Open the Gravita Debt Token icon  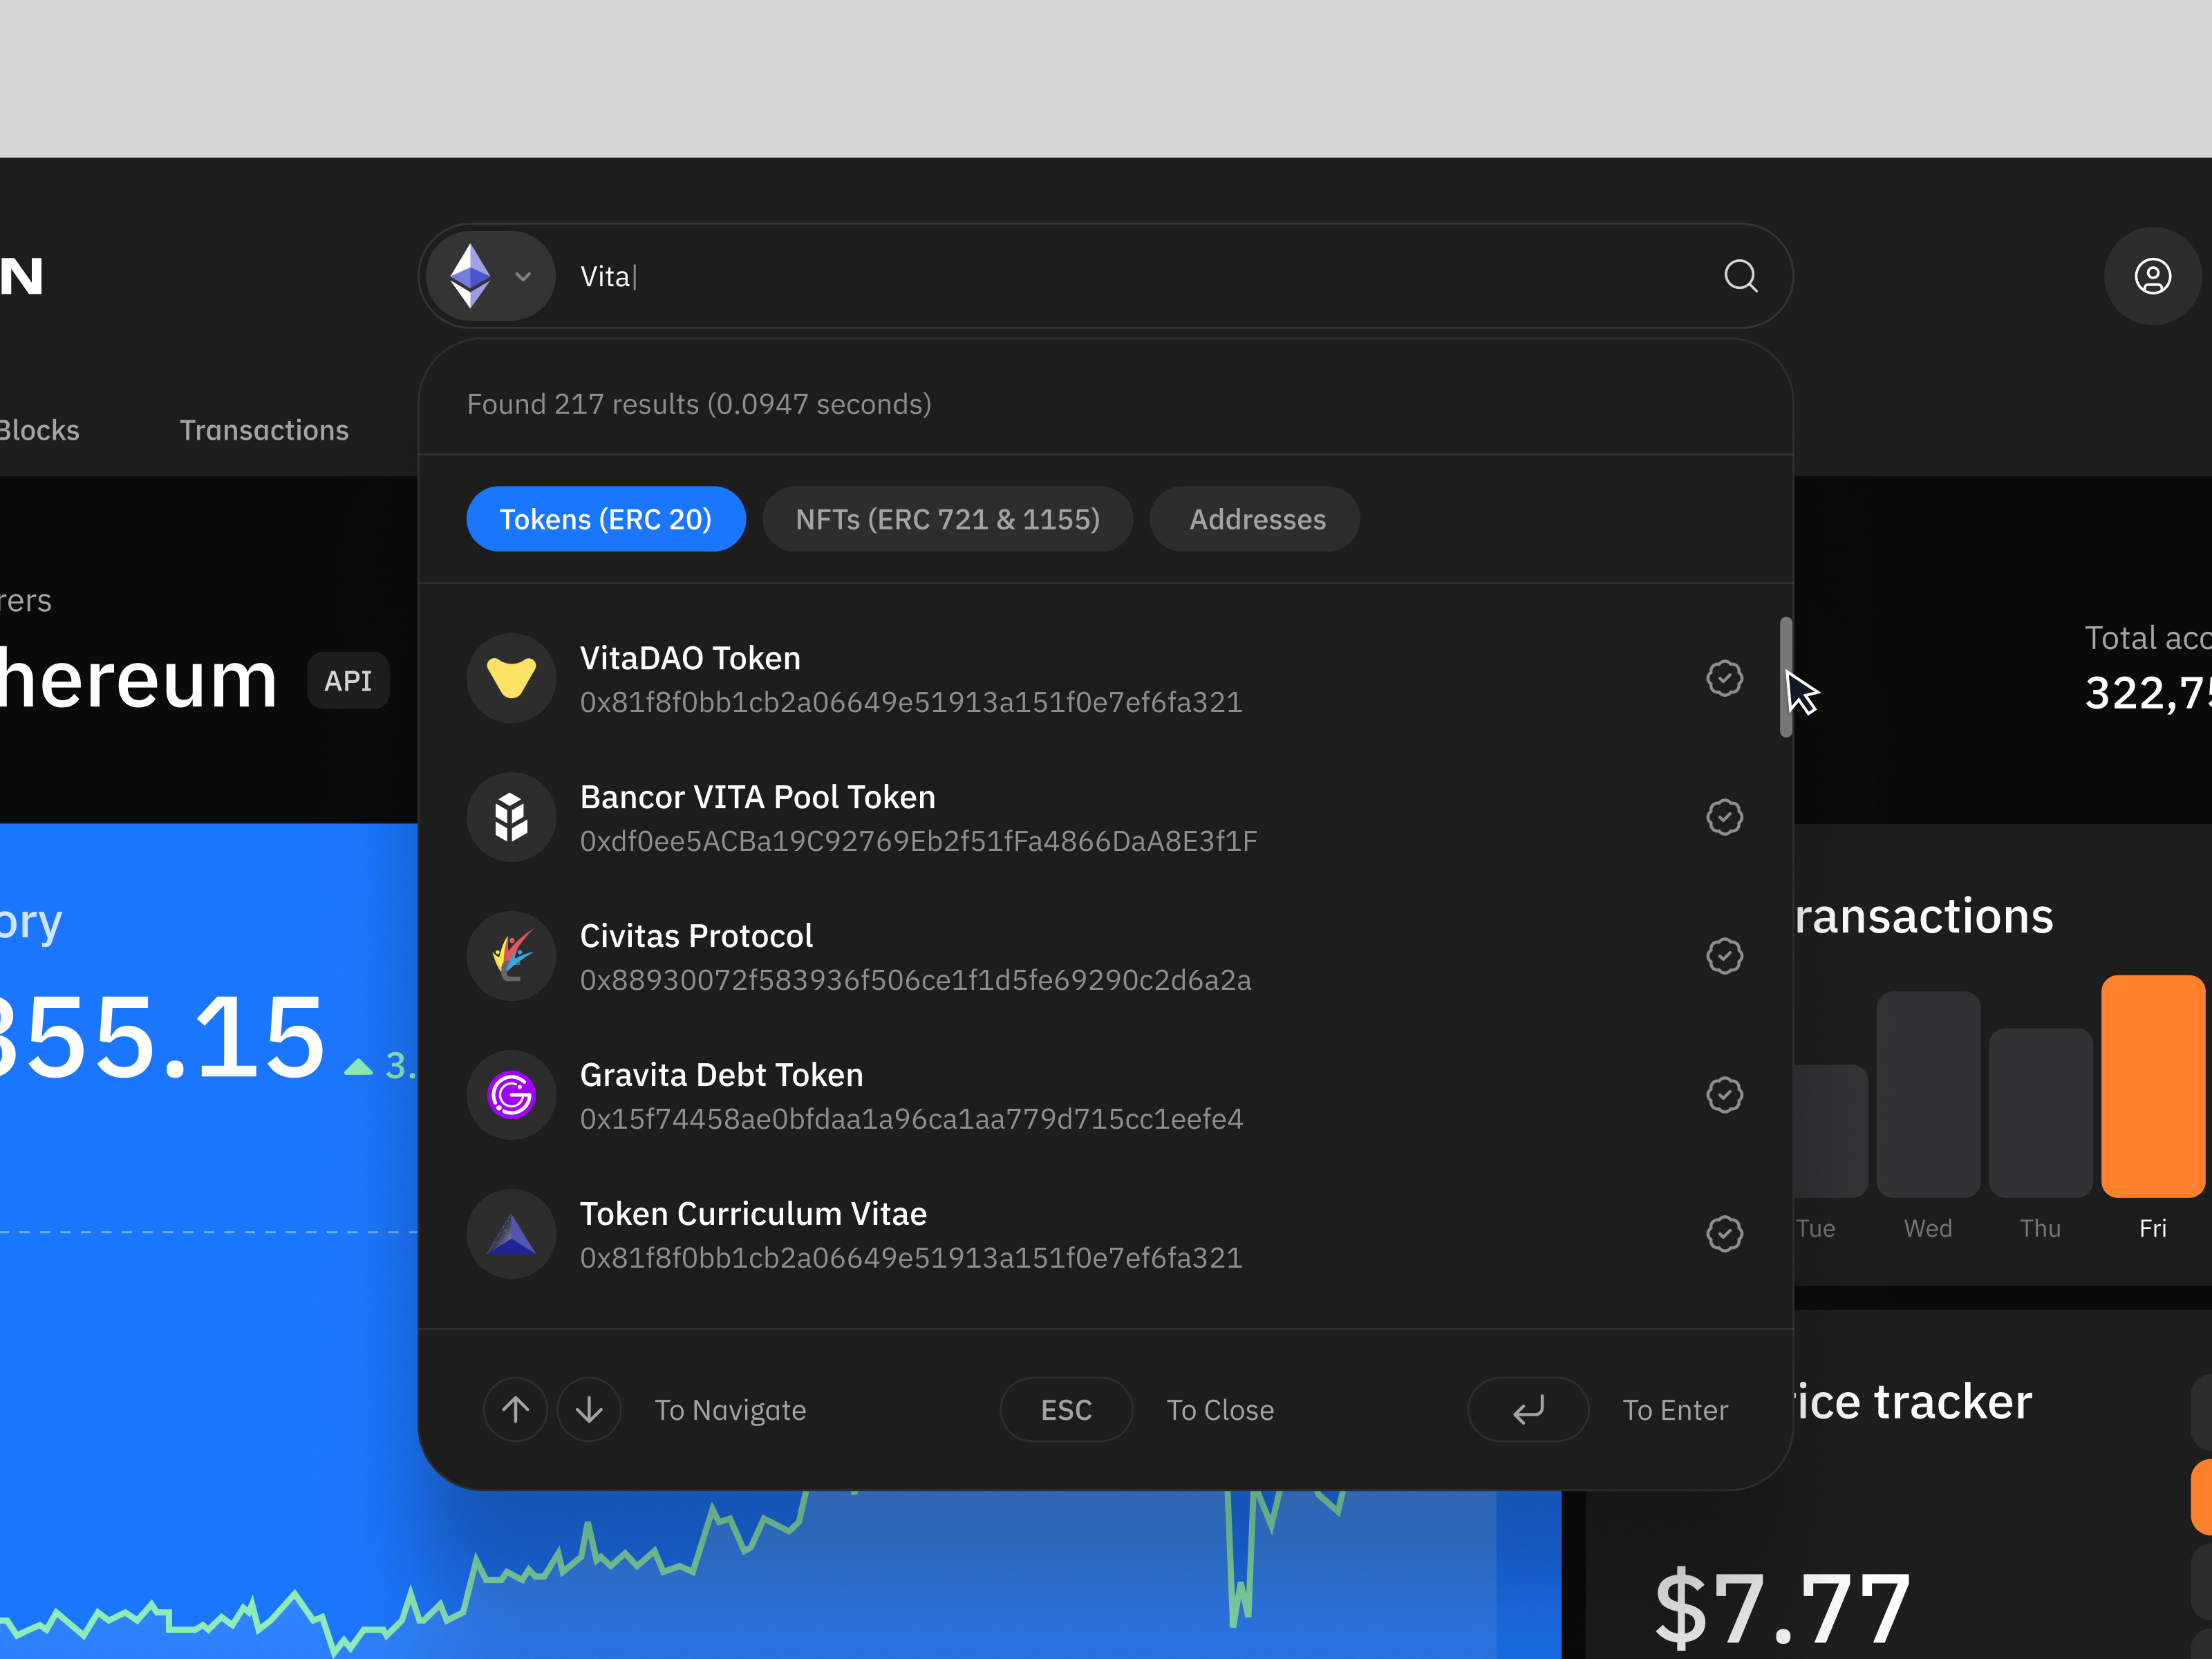[x=512, y=1095]
